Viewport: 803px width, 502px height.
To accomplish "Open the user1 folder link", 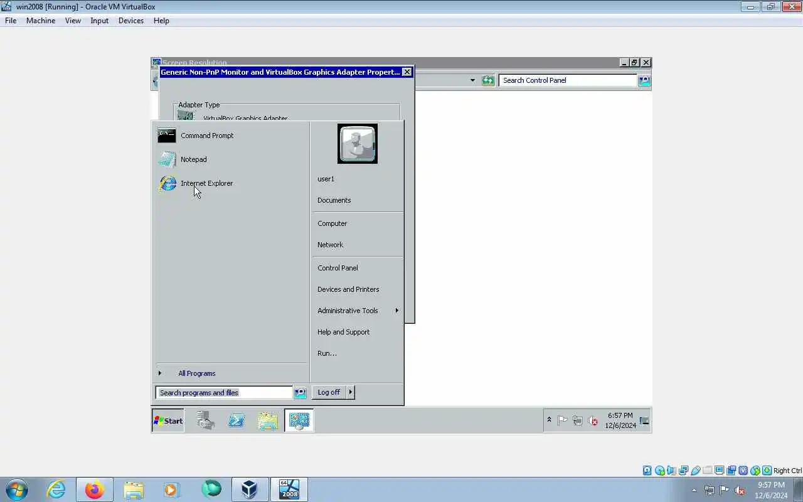I will (x=326, y=179).
